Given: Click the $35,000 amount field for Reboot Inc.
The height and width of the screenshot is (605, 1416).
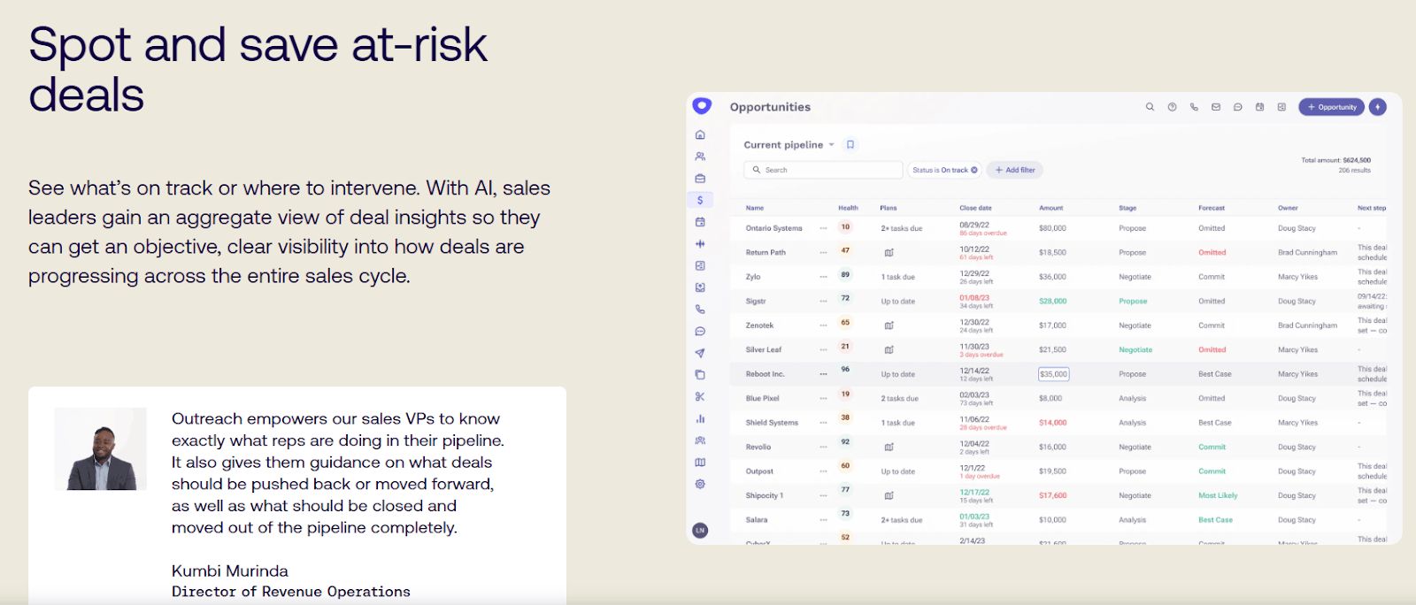Looking at the screenshot, I should point(1053,374).
